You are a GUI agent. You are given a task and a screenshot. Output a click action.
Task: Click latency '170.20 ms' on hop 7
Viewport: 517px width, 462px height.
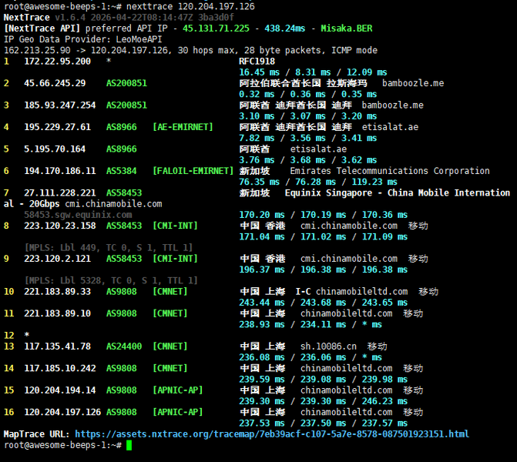[x=262, y=215]
